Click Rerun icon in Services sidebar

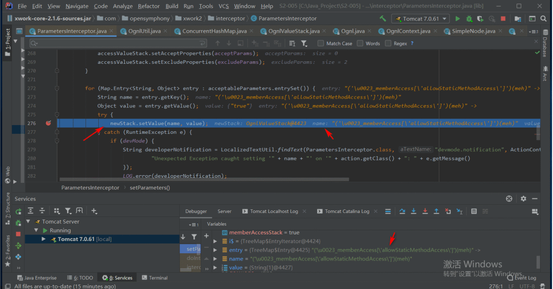(x=18, y=211)
